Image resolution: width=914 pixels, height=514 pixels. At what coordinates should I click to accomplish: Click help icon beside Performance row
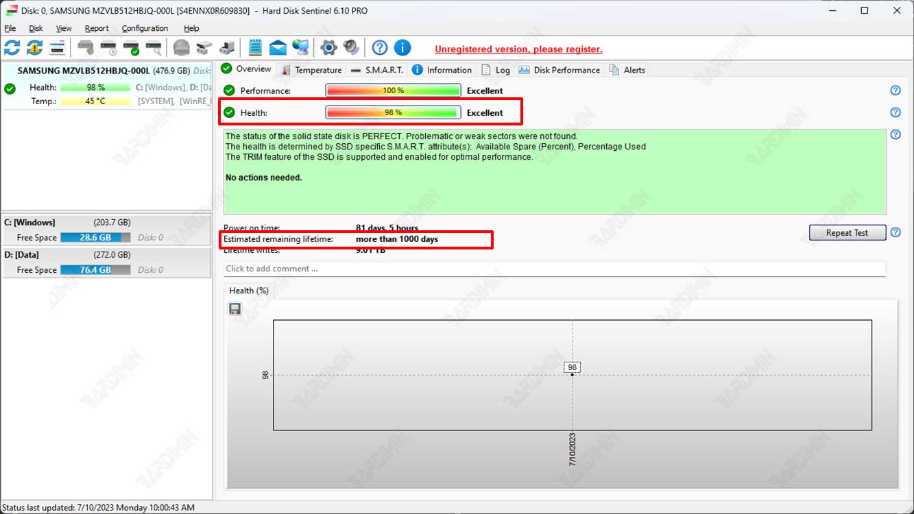tap(895, 90)
